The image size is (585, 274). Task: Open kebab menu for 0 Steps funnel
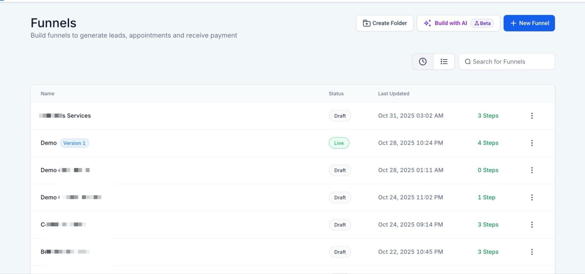coord(532,170)
